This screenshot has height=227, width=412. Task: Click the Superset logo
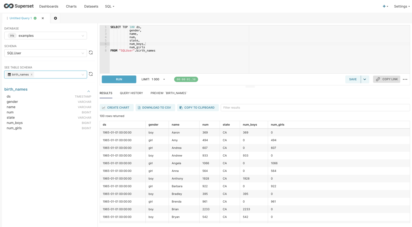coord(19,6)
